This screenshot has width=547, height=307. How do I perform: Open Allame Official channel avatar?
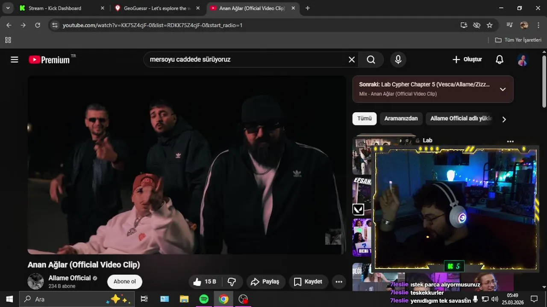point(36,281)
